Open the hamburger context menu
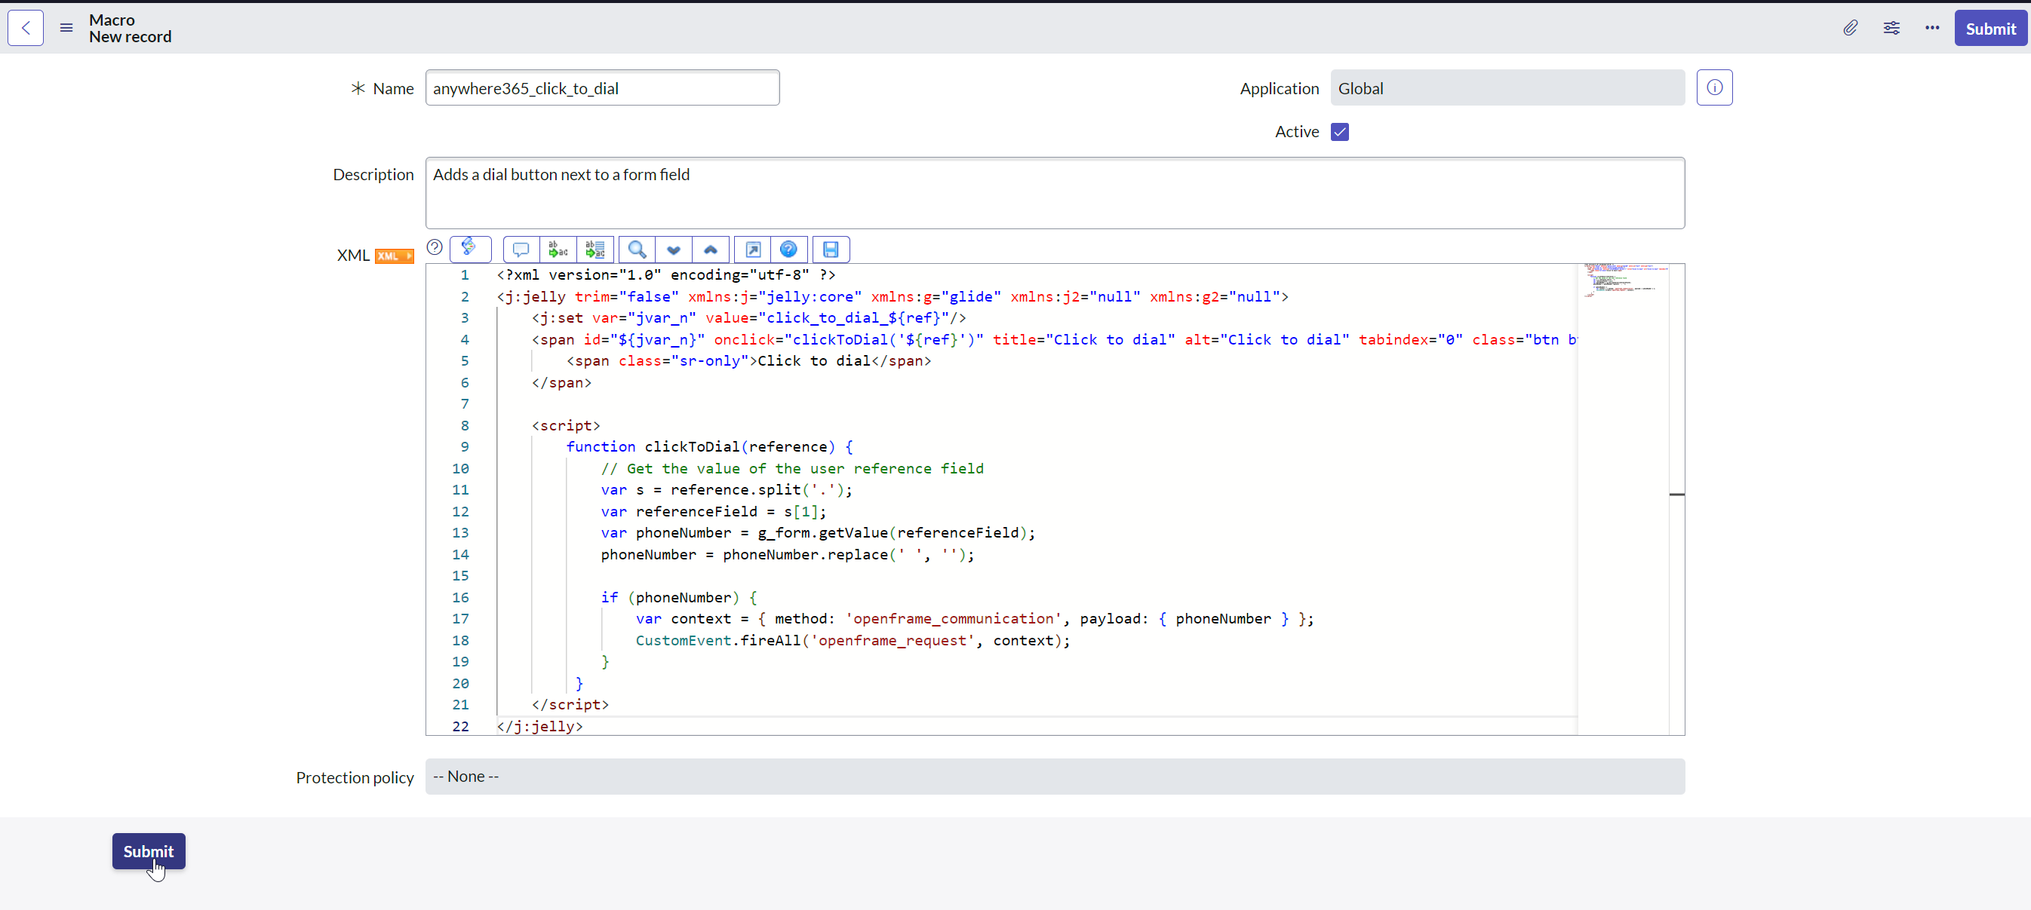This screenshot has height=910, width=2031. tap(66, 29)
